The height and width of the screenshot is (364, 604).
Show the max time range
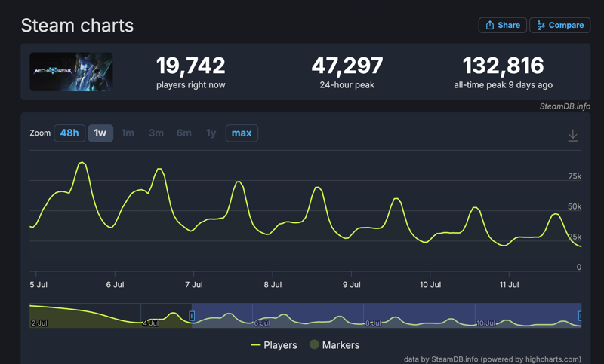(242, 133)
